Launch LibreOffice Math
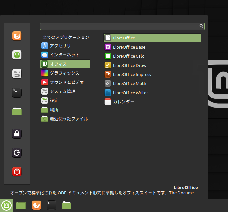The height and width of the screenshot is (212, 228). 152,83
